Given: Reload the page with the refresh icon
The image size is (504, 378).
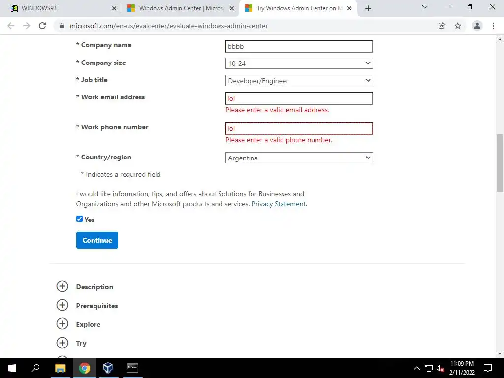Looking at the screenshot, I should [x=42, y=26].
